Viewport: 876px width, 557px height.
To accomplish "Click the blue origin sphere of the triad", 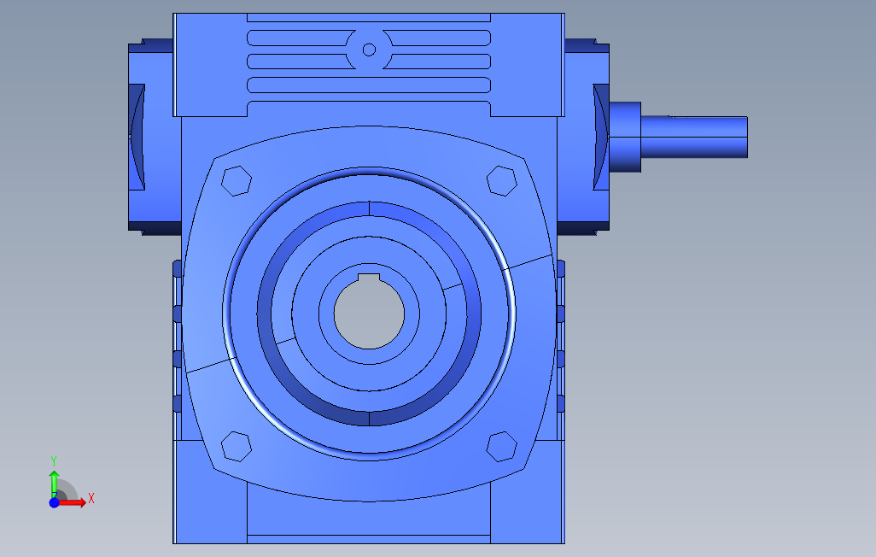I will (54, 503).
